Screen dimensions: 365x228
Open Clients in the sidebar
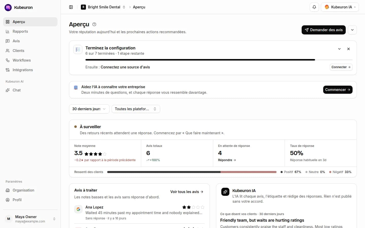[30, 51]
